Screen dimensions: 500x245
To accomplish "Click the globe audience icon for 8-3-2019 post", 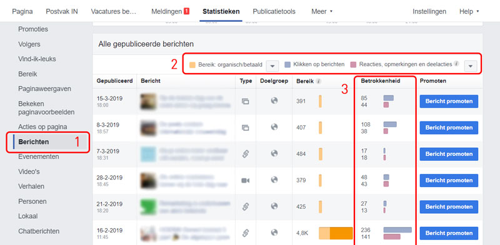I will (x=274, y=127).
